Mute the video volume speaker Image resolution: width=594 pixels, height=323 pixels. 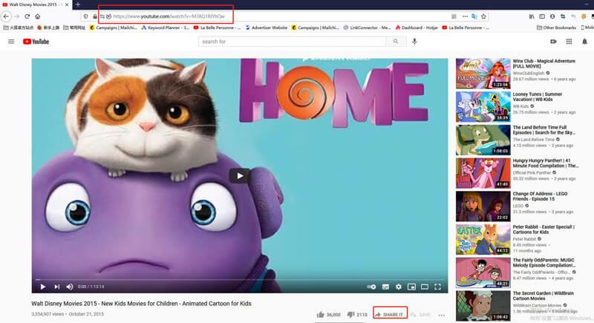click(70, 287)
